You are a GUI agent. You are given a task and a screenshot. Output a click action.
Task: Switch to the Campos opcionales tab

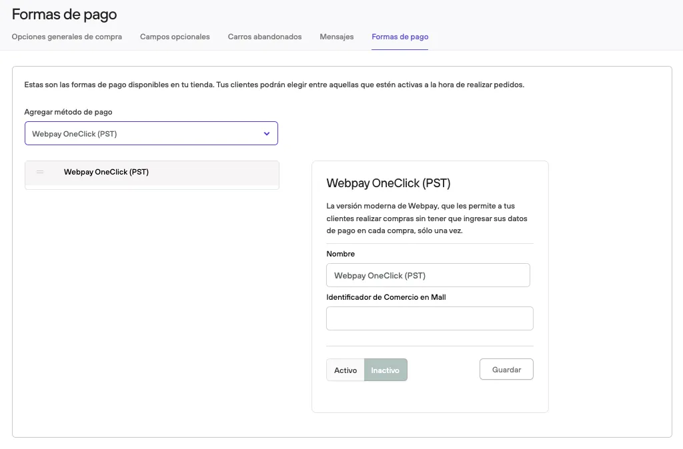click(175, 37)
